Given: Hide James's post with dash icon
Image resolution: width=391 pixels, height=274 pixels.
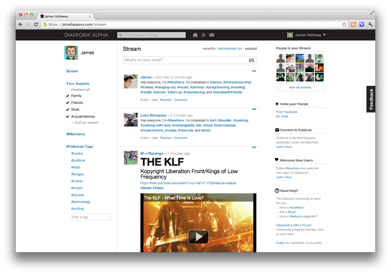Looking at the screenshot, I should 254,71.
